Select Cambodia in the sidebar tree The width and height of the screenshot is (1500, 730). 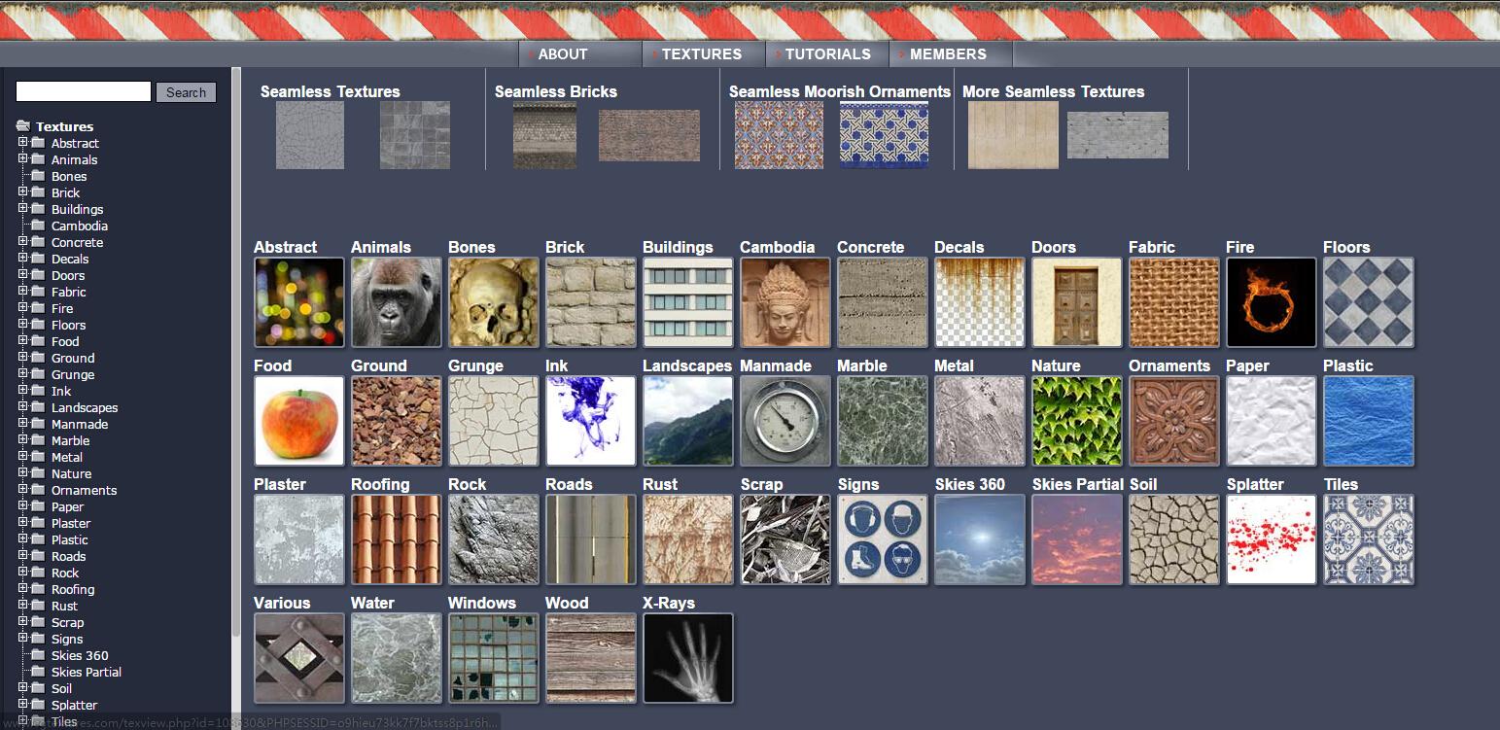click(80, 226)
